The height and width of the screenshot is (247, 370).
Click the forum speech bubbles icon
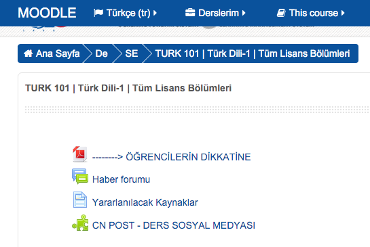pyautogui.click(x=80, y=177)
